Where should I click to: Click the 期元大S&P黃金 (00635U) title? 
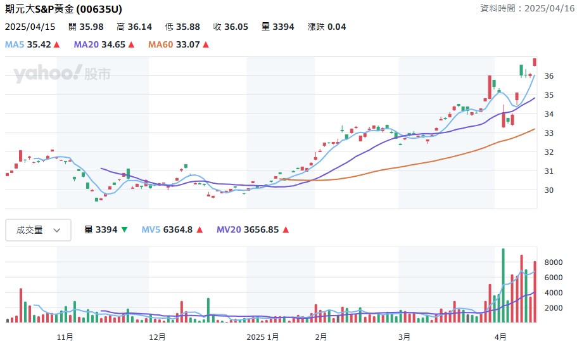point(63,9)
